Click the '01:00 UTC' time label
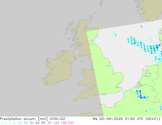Viewport: 162px width, 125px height. pyautogui.click(x=134, y=119)
